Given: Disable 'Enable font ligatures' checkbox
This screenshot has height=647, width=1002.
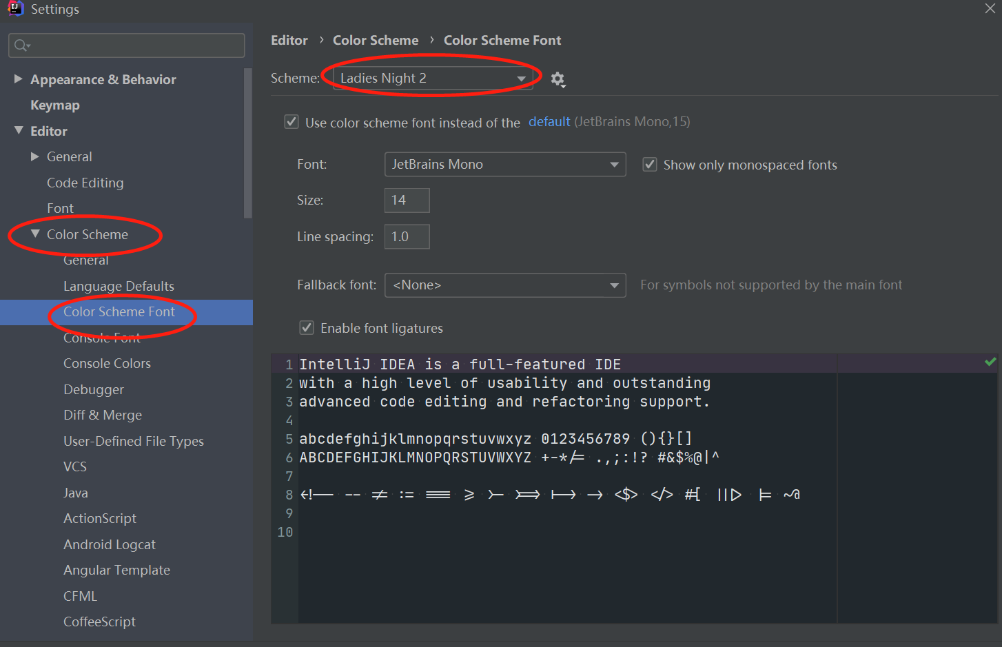Looking at the screenshot, I should coord(307,328).
